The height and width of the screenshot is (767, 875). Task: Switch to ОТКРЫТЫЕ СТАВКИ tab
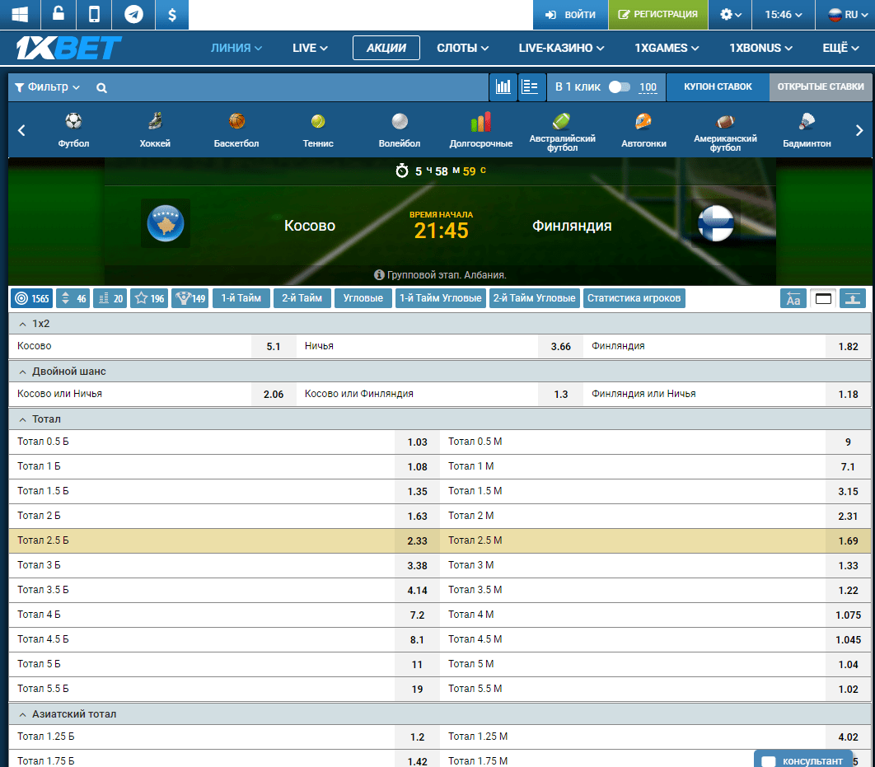[x=821, y=87]
